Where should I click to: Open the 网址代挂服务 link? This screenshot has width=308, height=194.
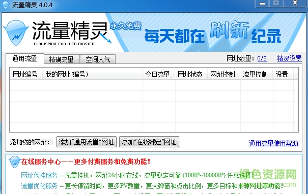click(x=39, y=175)
